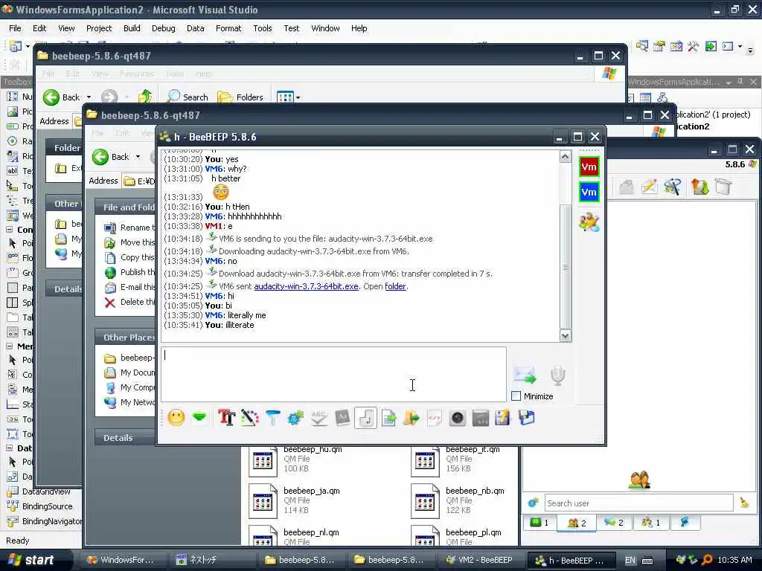
Task: Open the emoticon picker in BeeBEEP chat
Action: [x=176, y=418]
